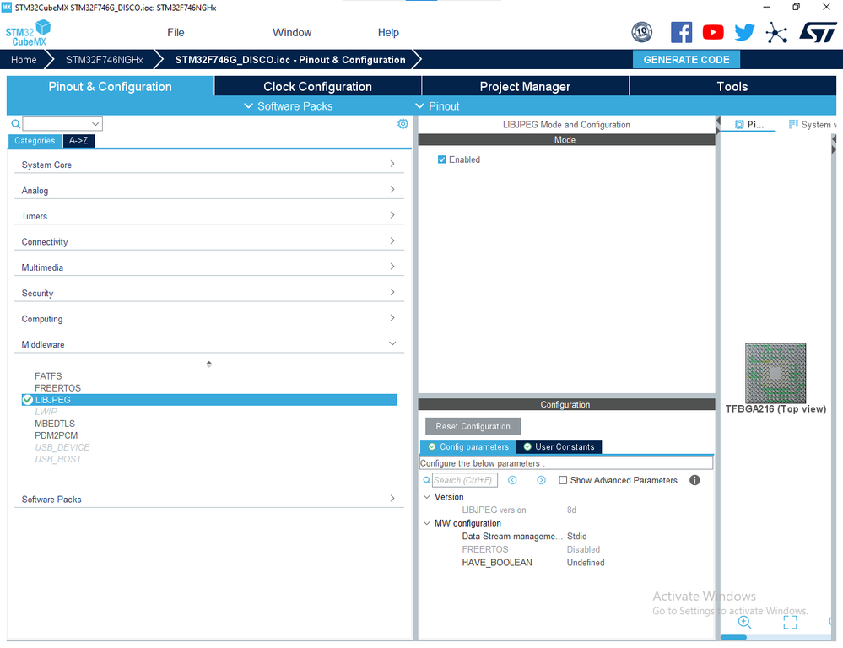
Task: Open the Twitter link icon
Action: [744, 32]
